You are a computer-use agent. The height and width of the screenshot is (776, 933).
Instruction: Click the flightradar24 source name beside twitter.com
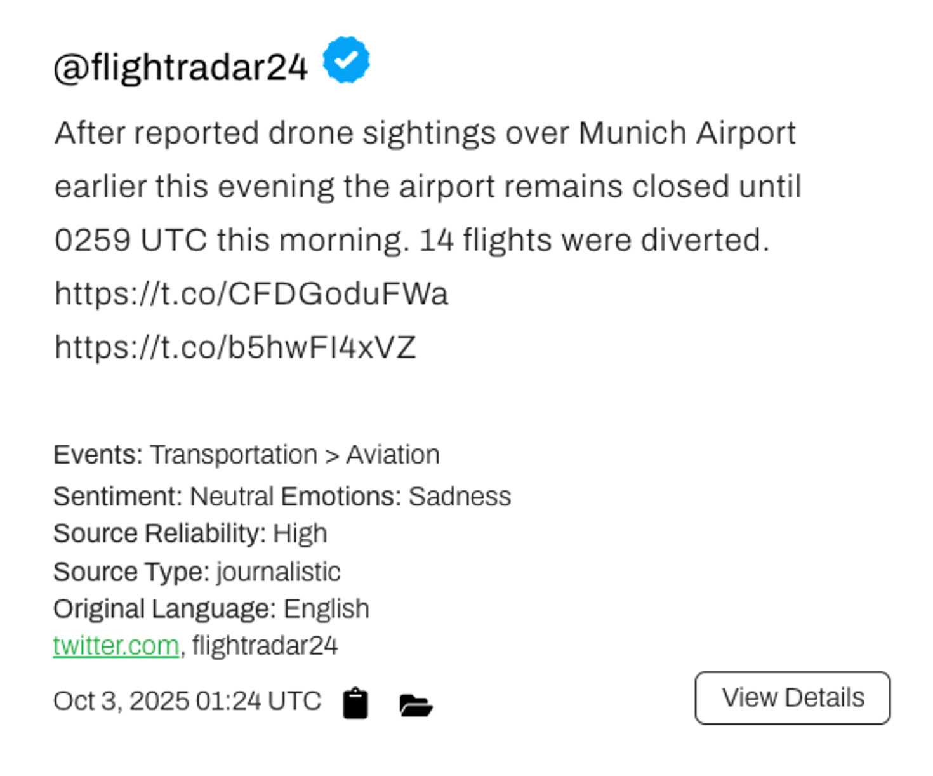pos(265,646)
